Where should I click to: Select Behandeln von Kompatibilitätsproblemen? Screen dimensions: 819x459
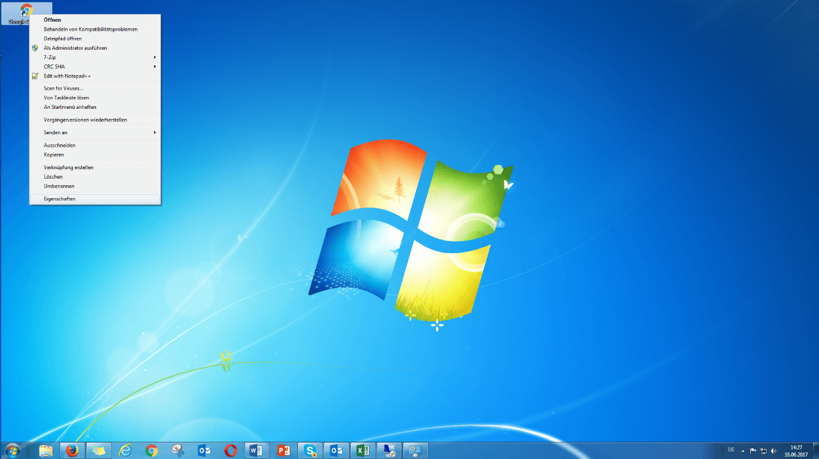coord(95,29)
